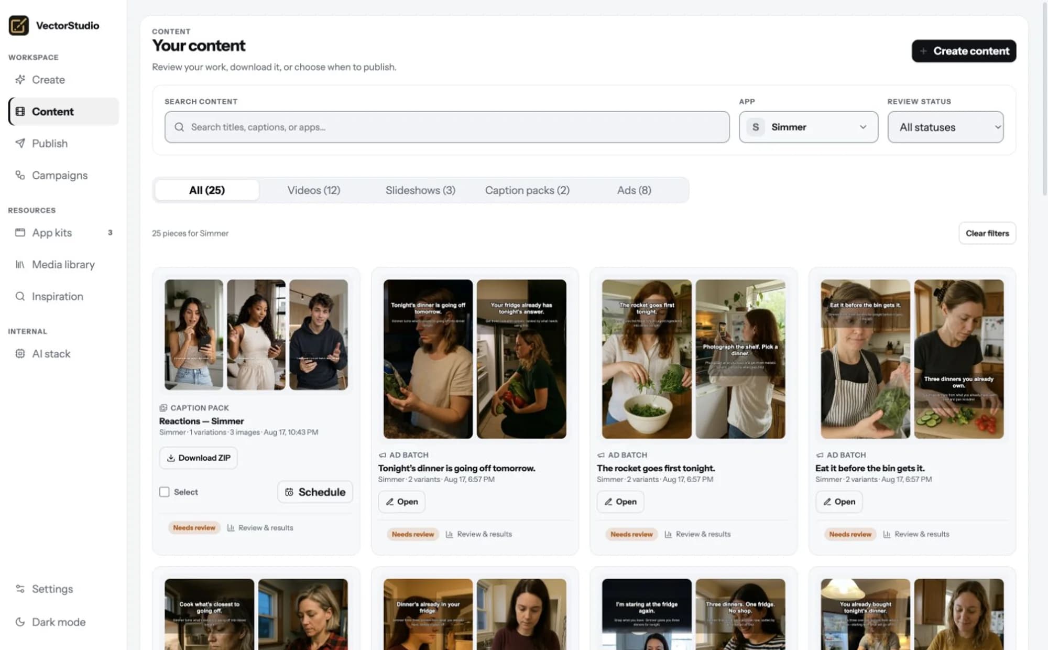Click thumbnail 'Three dinners you already own'
The width and height of the screenshot is (1048, 650).
pos(959,359)
